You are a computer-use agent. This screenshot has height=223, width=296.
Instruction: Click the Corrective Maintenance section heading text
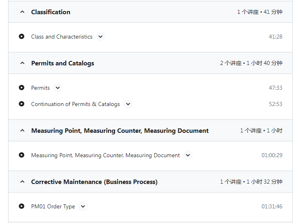tap(94, 182)
